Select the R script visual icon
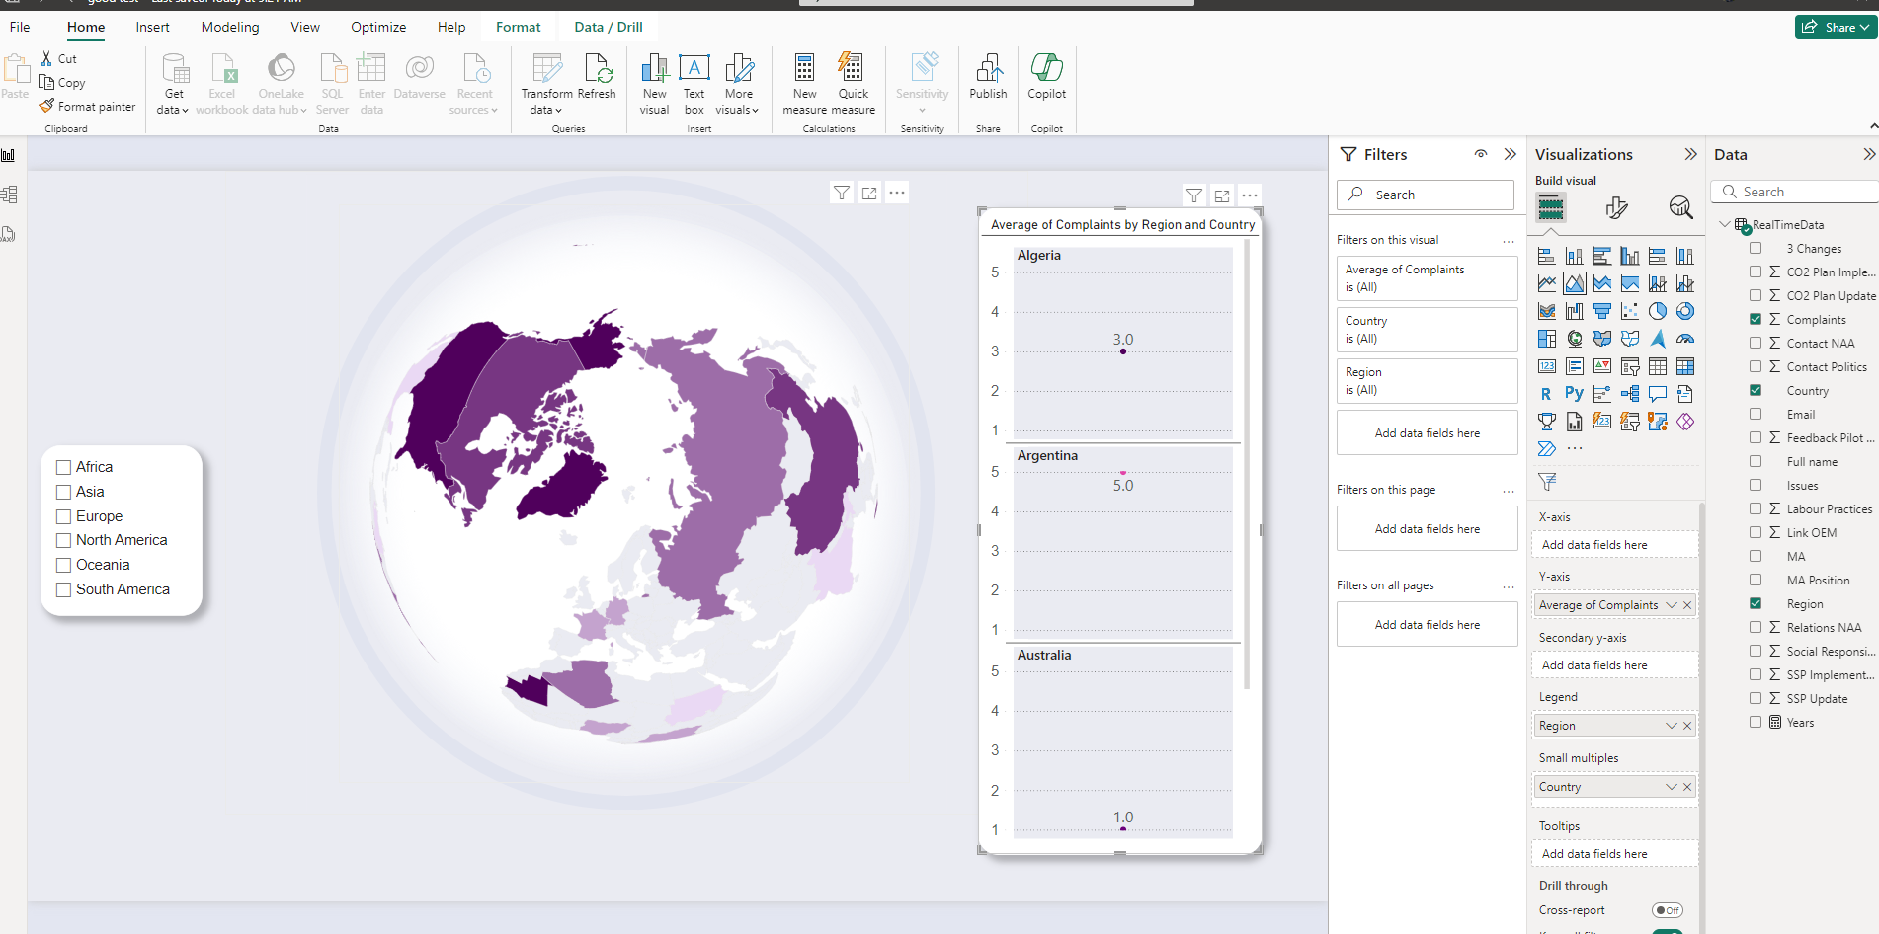The height and width of the screenshot is (934, 1879). click(x=1546, y=394)
